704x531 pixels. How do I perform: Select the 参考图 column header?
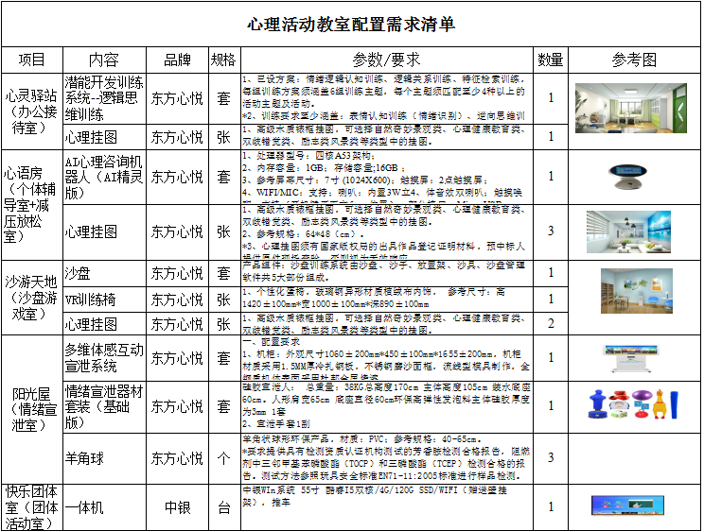click(634, 60)
